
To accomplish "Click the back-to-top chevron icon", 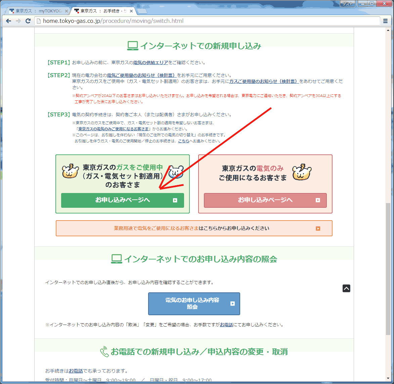I will [346, 288].
